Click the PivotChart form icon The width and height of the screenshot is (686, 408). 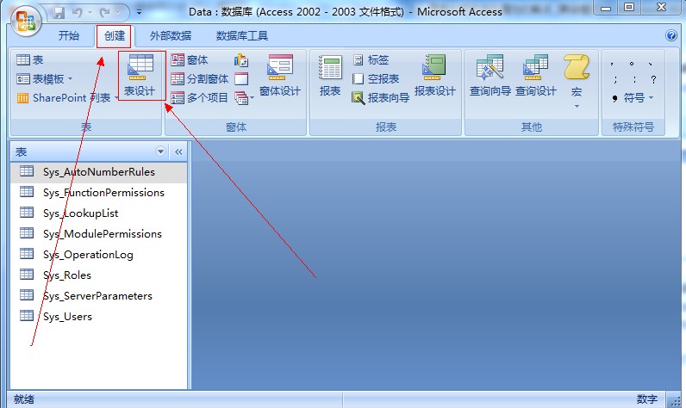(241, 60)
